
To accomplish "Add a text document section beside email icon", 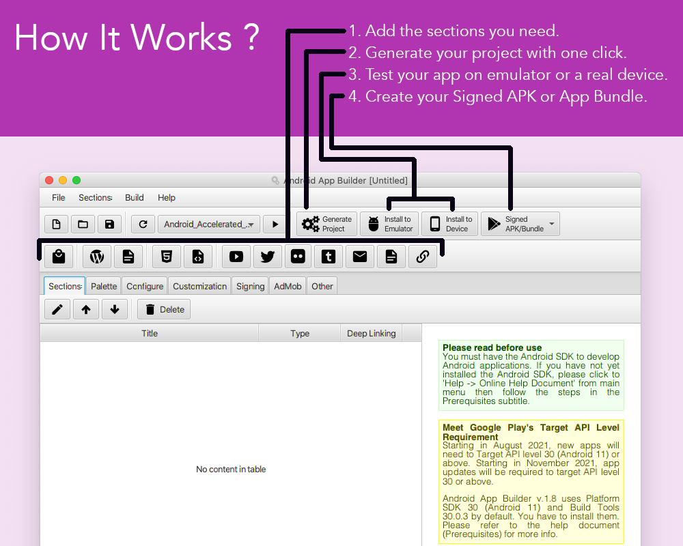I will [x=391, y=257].
